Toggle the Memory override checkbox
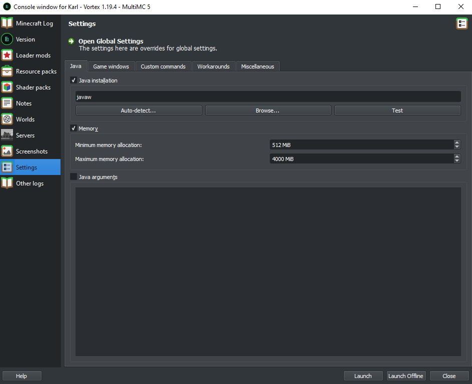Viewport: 472px width, 384px height. click(x=74, y=128)
